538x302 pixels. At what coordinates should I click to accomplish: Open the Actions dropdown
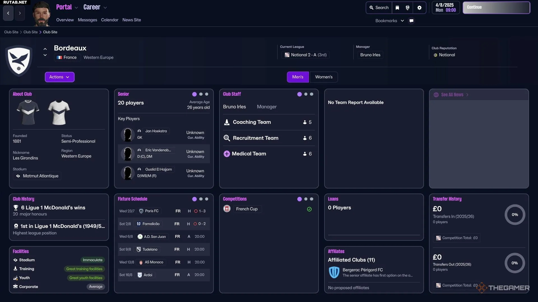[x=59, y=77]
